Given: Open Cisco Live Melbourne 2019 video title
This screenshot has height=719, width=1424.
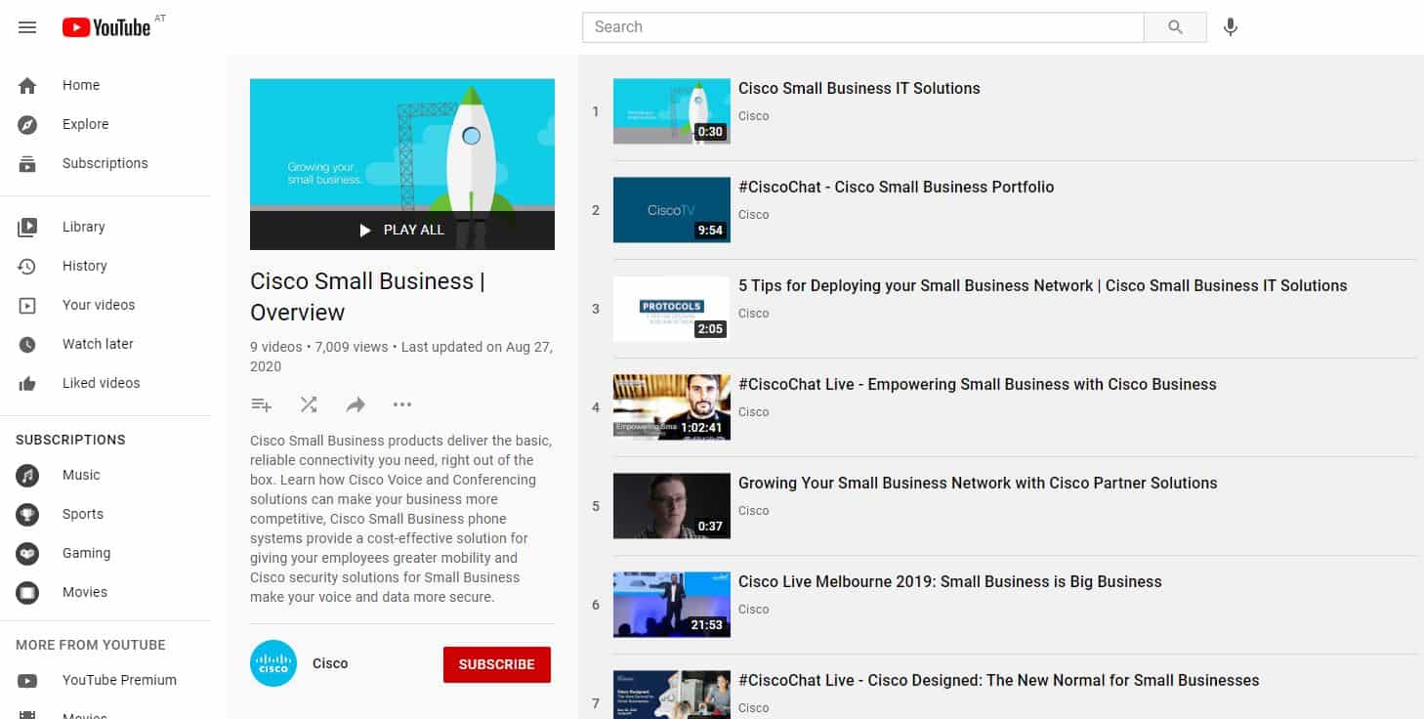Looking at the screenshot, I should 950,581.
